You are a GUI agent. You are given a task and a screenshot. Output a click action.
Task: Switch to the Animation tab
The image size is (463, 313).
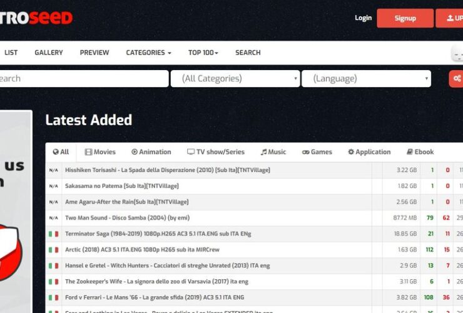click(151, 152)
